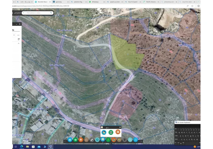This screenshot has width=213, height=149.
Task: Open the left panel three-dots menu
Action: pos(19,35)
